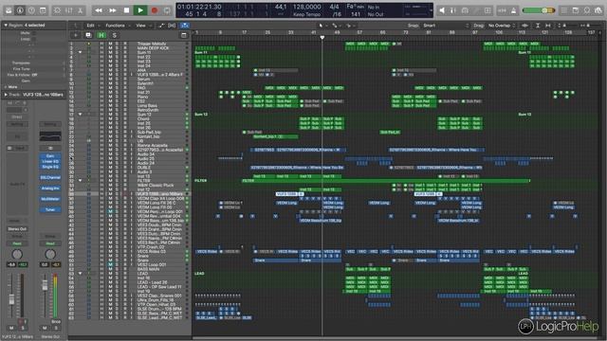Open the Editors with scissors icon
607x341 pixels.
tap(80, 10)
